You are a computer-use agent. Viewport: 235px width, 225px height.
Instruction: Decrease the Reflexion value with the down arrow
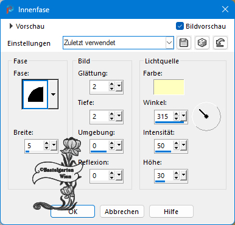[112, 178]
